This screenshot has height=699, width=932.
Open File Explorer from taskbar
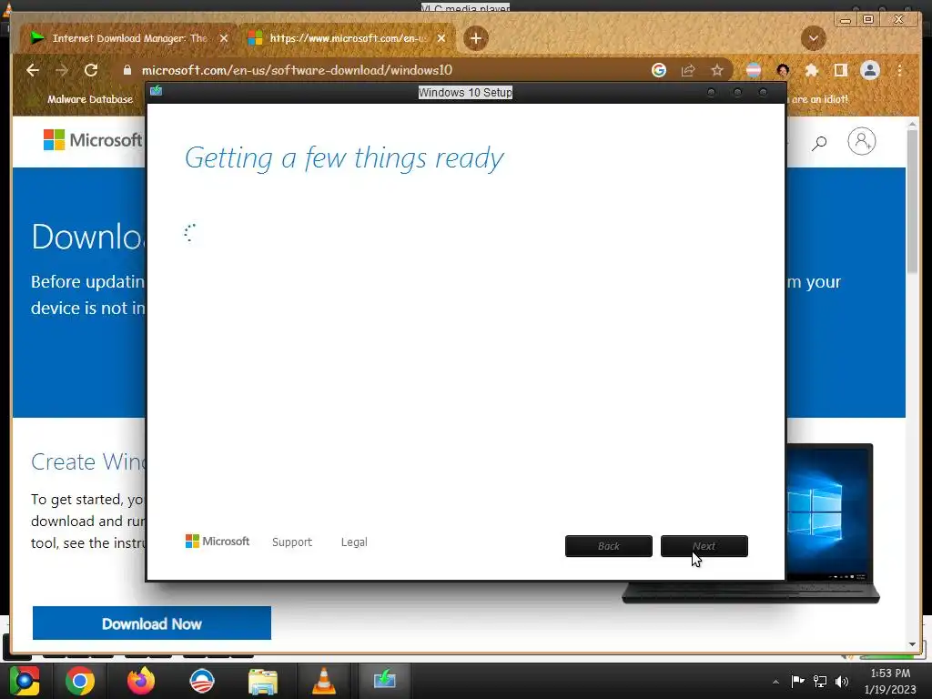click(263, 682)
